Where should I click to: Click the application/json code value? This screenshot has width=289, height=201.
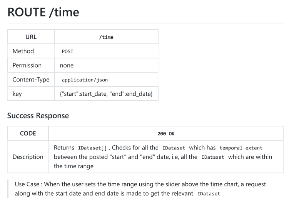point(85,80)
